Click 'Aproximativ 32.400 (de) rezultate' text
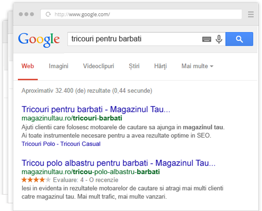The width and height of the screenshot is (262, 211). coord(86,91)
